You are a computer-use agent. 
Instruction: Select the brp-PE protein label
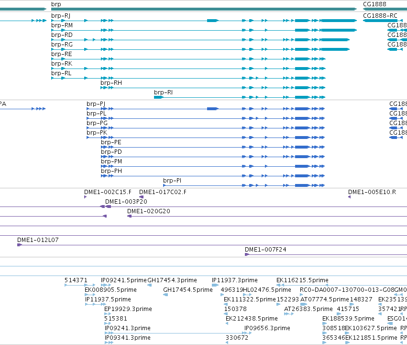(111, 142)
